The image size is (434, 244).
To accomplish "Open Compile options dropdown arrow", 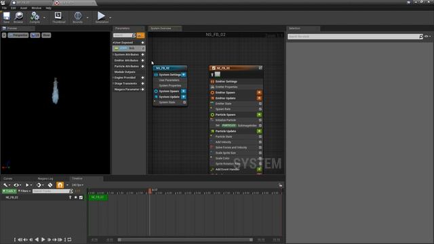I will coord(44,18).
